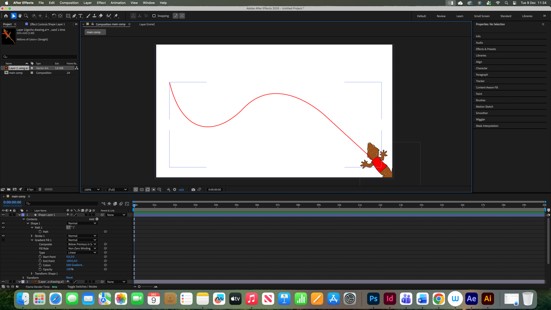
Task: Click Reset next to Transform
Action: pos(69,278)
